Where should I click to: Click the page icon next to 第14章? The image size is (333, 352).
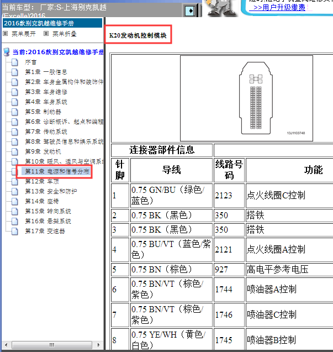click(15, 201)
